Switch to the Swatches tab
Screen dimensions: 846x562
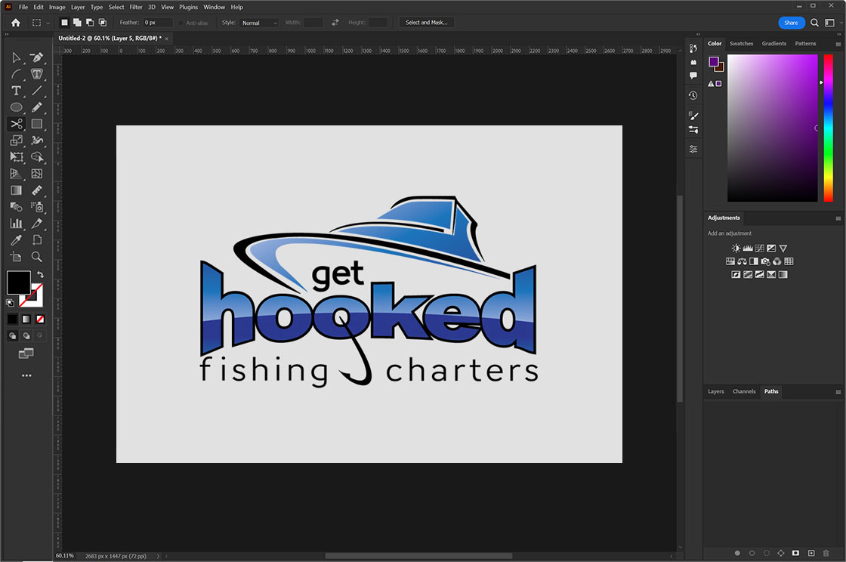741,44
